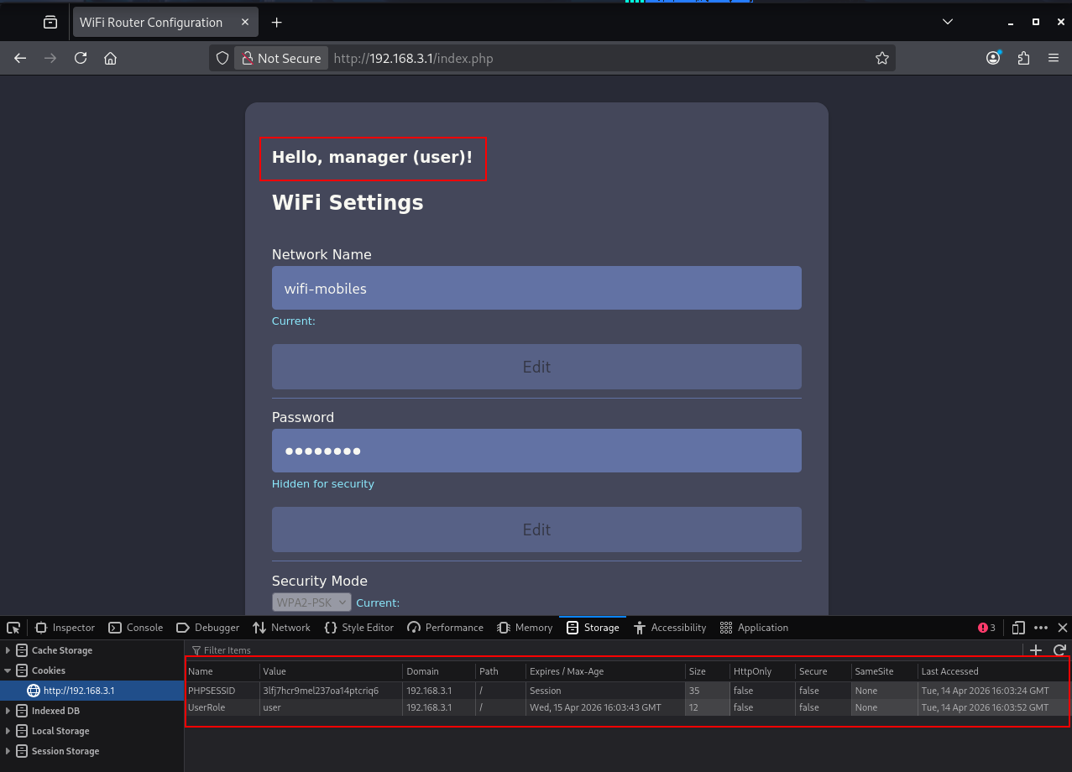This screenshot has height=772, width=1072.
Task: Click the Not Secure connection indicator
Action: pos(281,58)
